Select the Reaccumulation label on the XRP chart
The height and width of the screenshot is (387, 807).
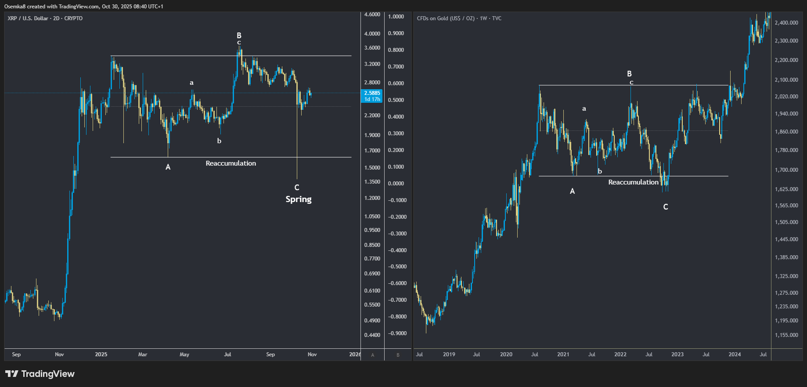point(231,163)
